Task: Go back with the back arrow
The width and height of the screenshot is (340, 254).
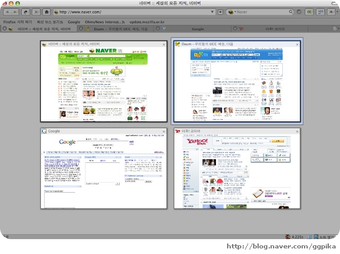Action: (x=7, y=12)
